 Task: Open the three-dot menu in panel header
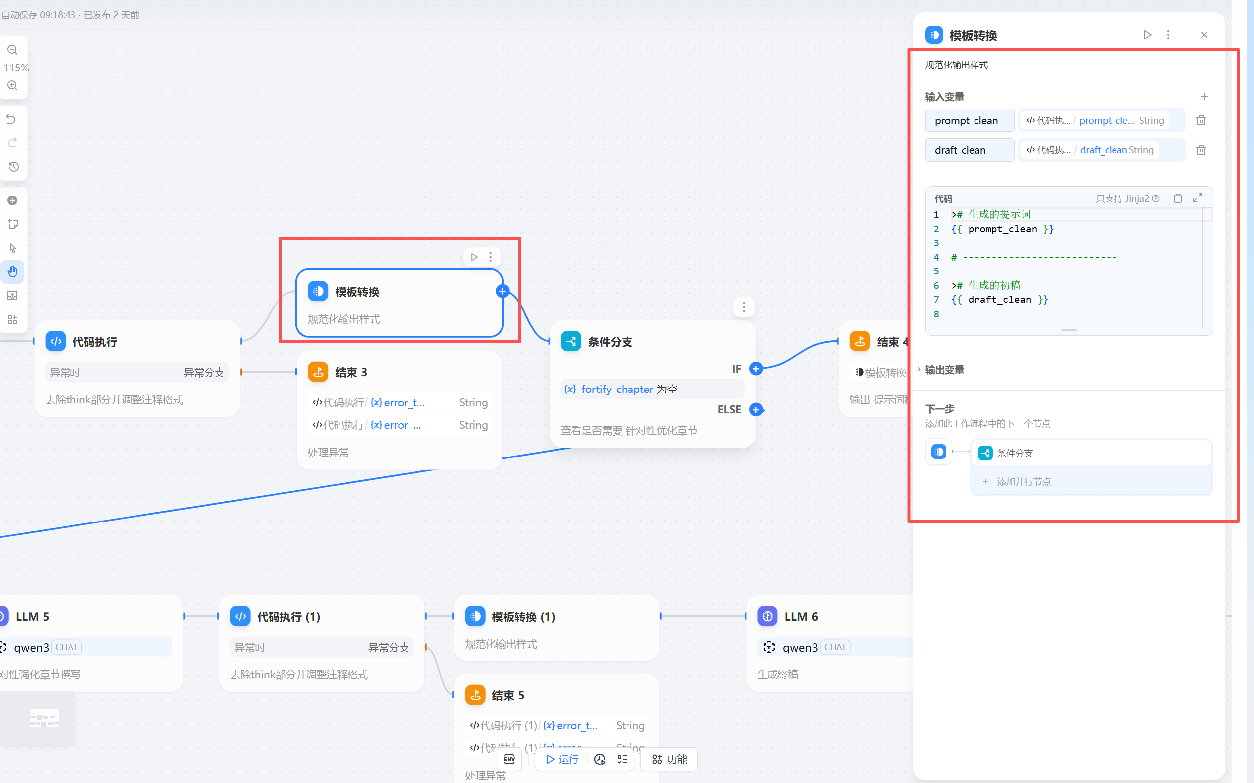coord(1168,35)
